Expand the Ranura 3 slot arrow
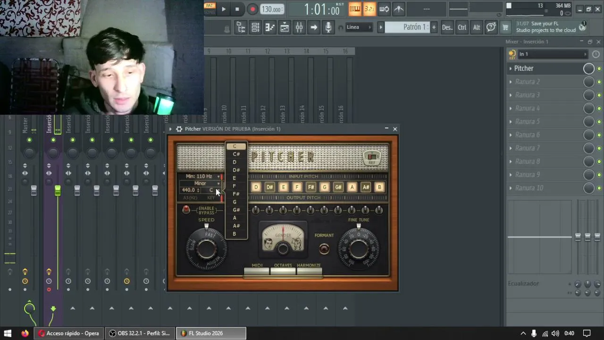Viewport: 604px width, 340px height. click(511, 95)
